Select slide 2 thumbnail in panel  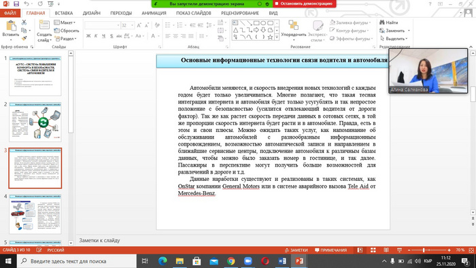[x=35, y=122]
